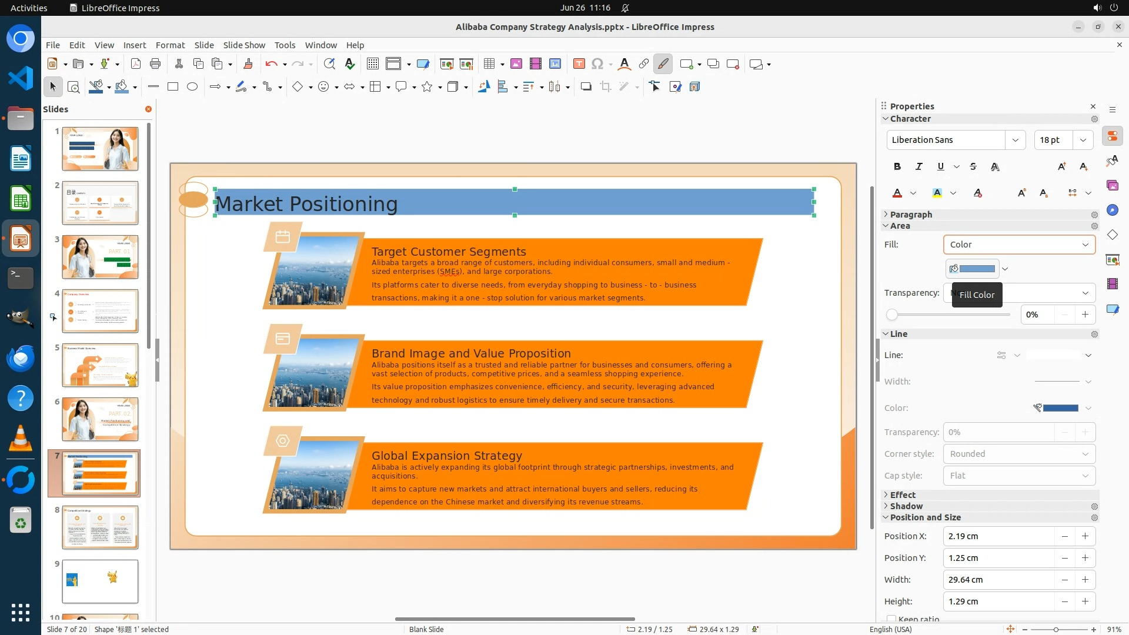Click the Insert Text Box icon

tap(579, 64)
